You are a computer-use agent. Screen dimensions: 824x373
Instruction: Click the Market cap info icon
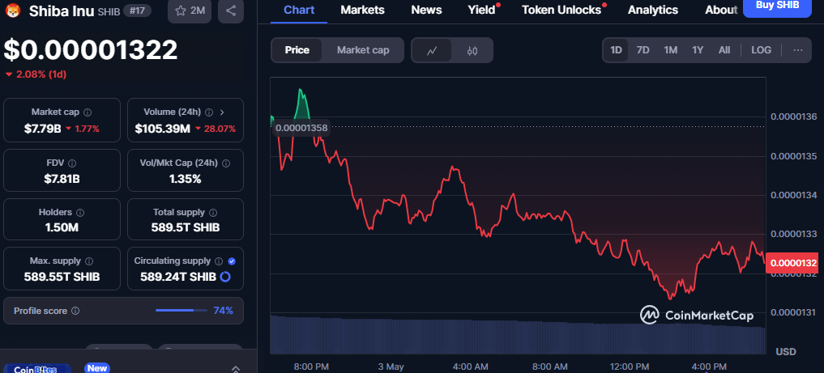[x=88, y=112]
